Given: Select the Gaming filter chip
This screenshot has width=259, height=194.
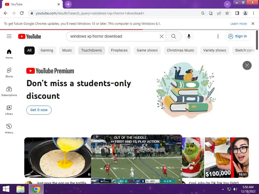Looking at the screenshot, I should (x=47, y=50).
